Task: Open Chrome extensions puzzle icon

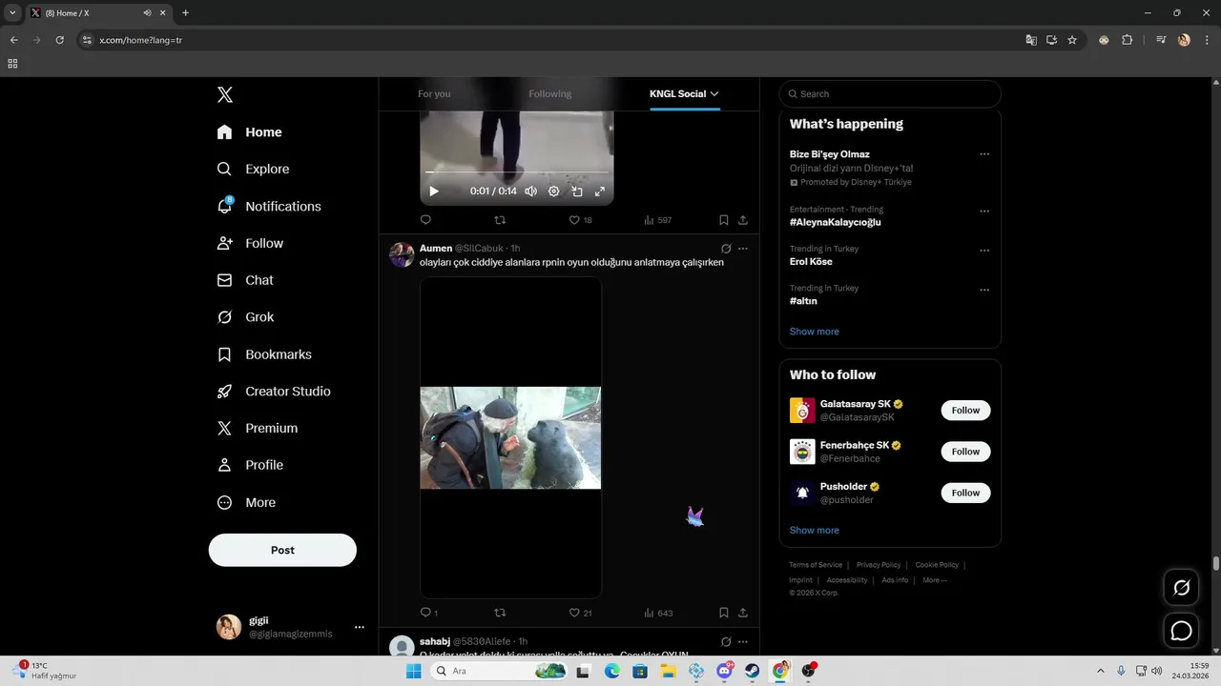Action: [1127, 40]
